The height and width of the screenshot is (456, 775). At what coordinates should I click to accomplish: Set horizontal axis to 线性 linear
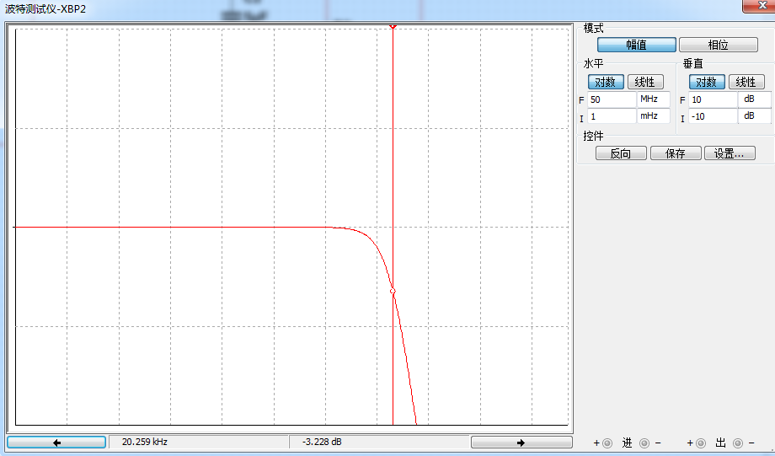pos(645,82)
